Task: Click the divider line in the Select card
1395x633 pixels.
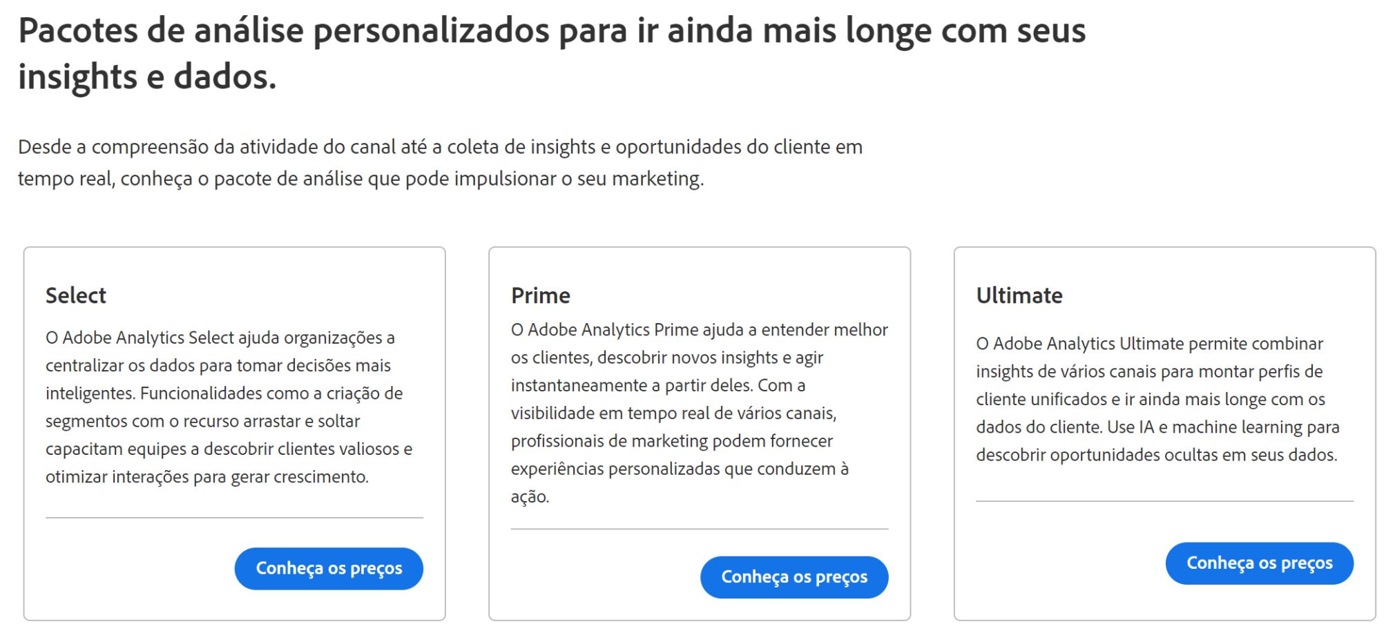Action: click(x=234, y=518)
